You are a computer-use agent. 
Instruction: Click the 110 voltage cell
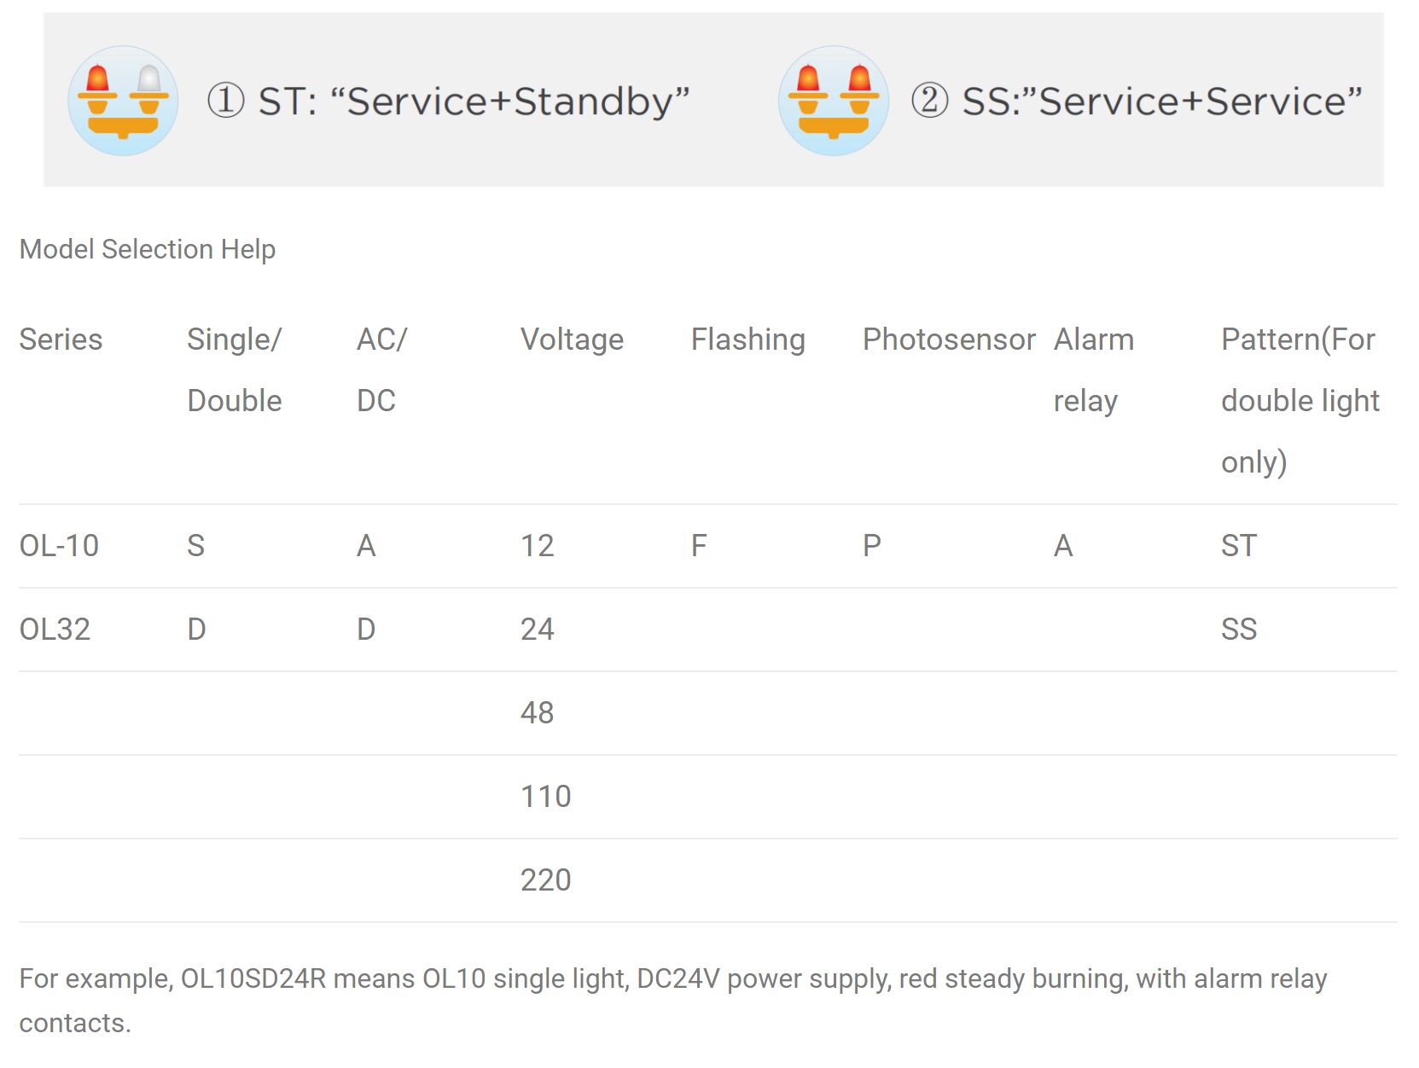coord(545,797)
